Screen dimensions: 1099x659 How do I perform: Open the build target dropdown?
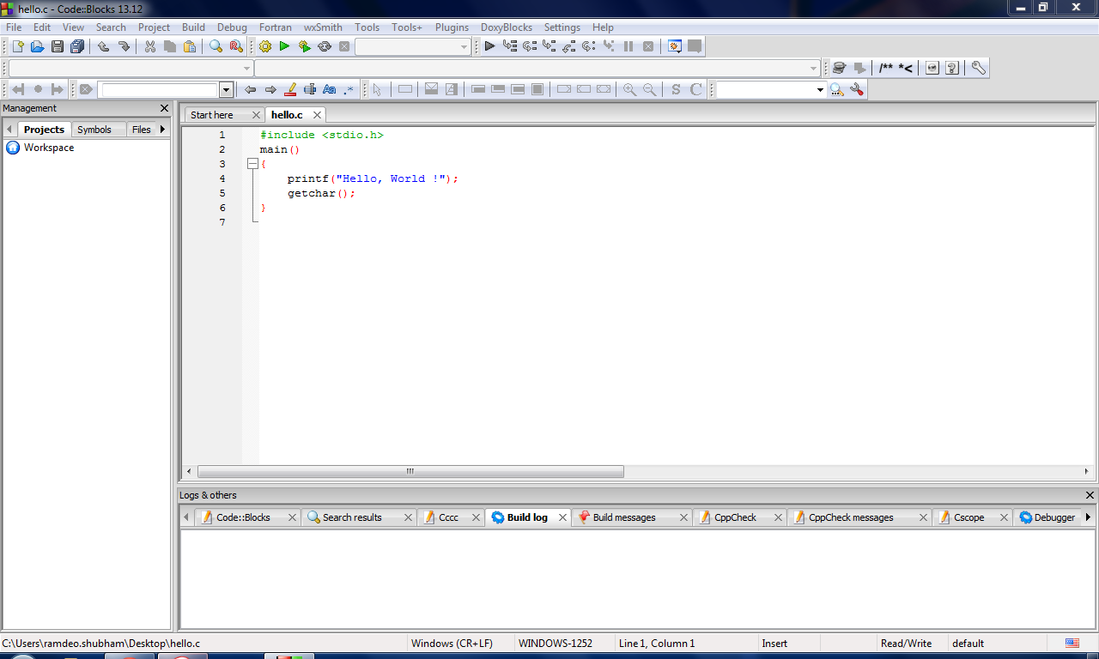pyautogui.click(x=464, y=47)
